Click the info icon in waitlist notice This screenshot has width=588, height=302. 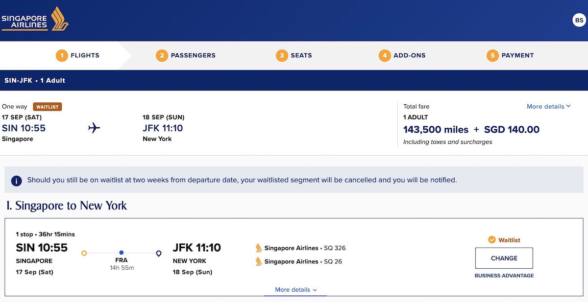(16, 181)
